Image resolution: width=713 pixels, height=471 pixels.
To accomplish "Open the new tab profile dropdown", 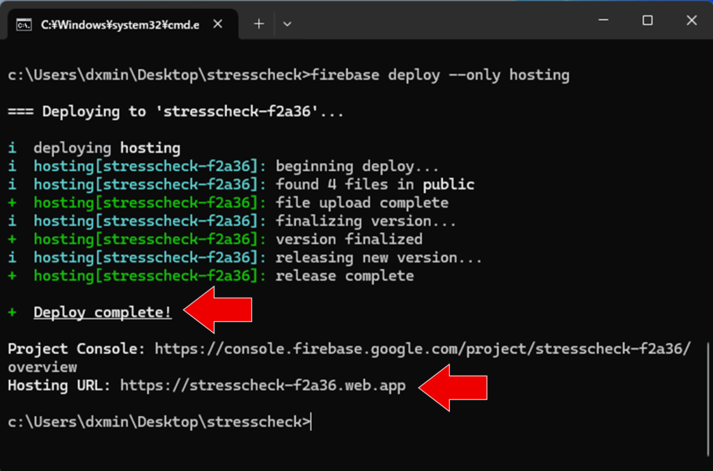I will tap(287, 24).
